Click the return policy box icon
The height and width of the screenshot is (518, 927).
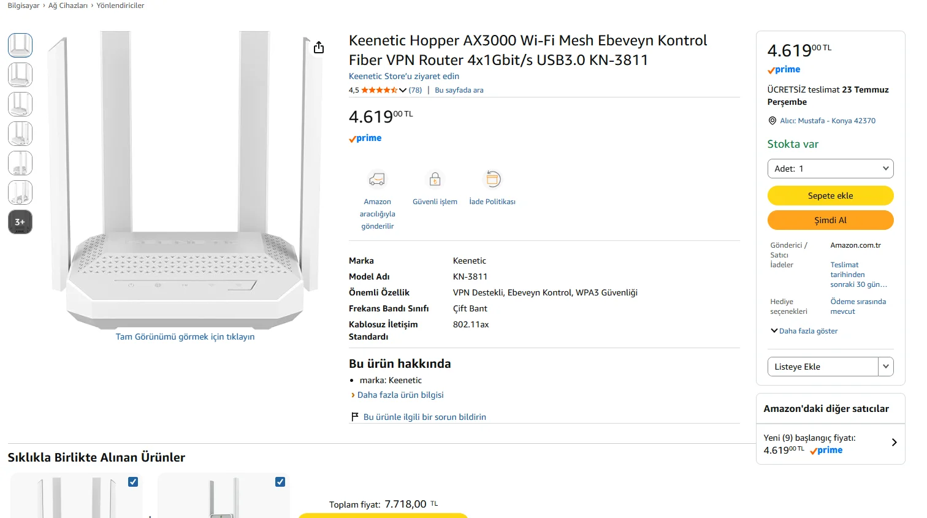tap(492, 179)
